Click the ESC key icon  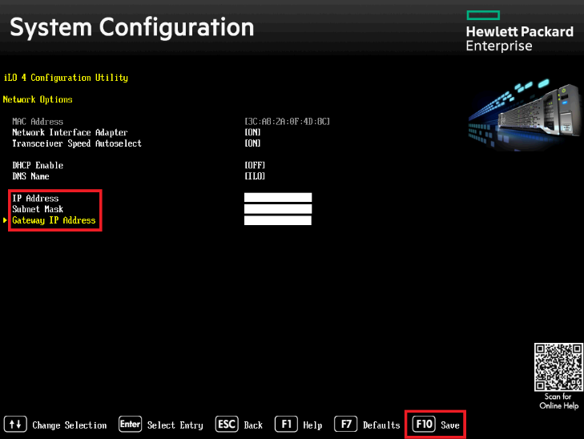227,424
